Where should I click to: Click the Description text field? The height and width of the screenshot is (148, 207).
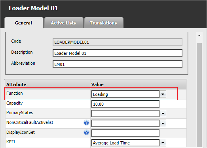118,53
